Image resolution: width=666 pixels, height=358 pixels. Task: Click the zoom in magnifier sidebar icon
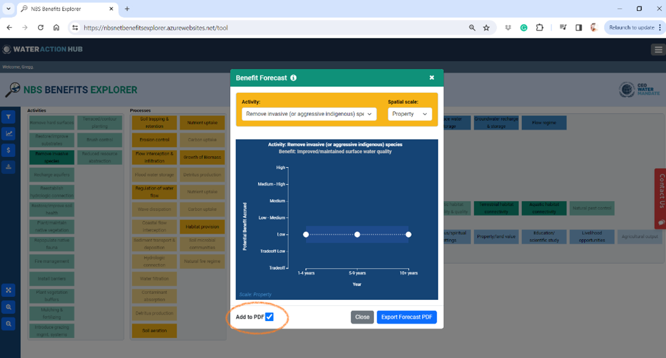click(9, 307)
